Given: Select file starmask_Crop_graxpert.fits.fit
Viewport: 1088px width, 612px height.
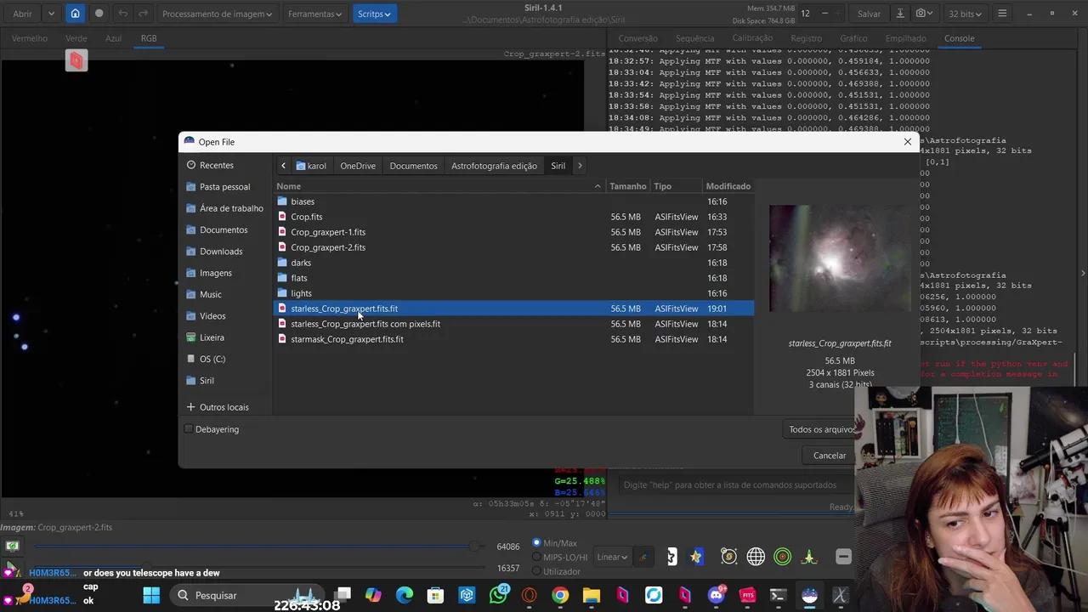Looking at the screenshot, I should point(513,339).
